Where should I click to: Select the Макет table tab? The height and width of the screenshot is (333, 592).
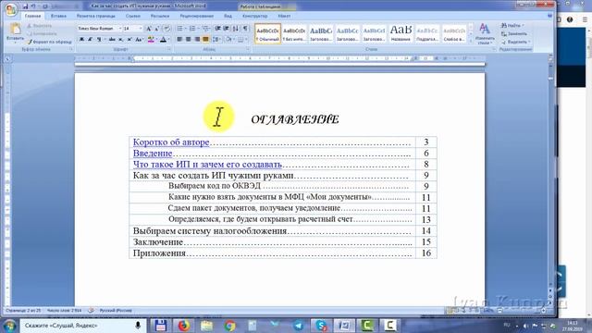[284, 16]
